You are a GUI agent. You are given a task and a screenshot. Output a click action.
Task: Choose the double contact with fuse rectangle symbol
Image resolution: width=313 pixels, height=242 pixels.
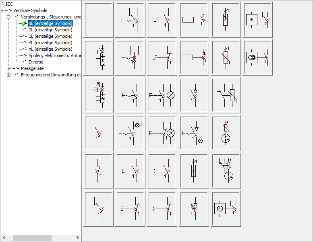tap(226, 94)
